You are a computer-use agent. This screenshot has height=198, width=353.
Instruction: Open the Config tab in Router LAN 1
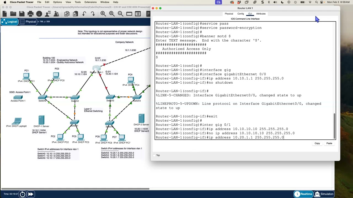tap(241, 14)
